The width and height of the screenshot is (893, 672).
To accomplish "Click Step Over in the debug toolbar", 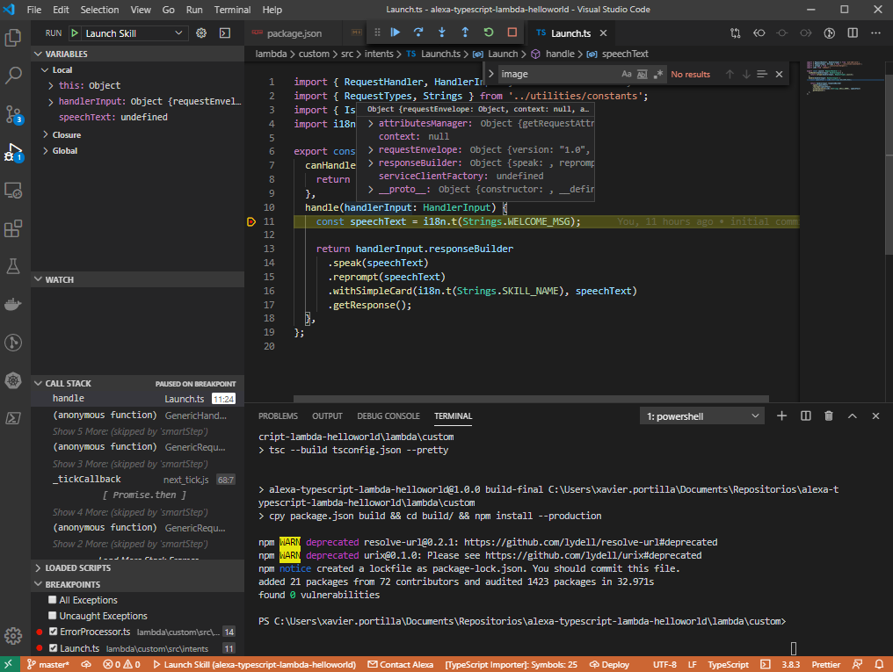I will coord(418,33).
